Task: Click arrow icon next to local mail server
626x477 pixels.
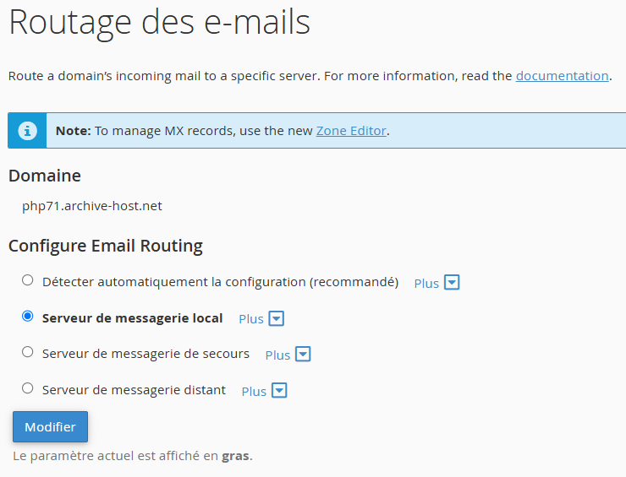Action: pyautogui.click(x=276, y=319)
